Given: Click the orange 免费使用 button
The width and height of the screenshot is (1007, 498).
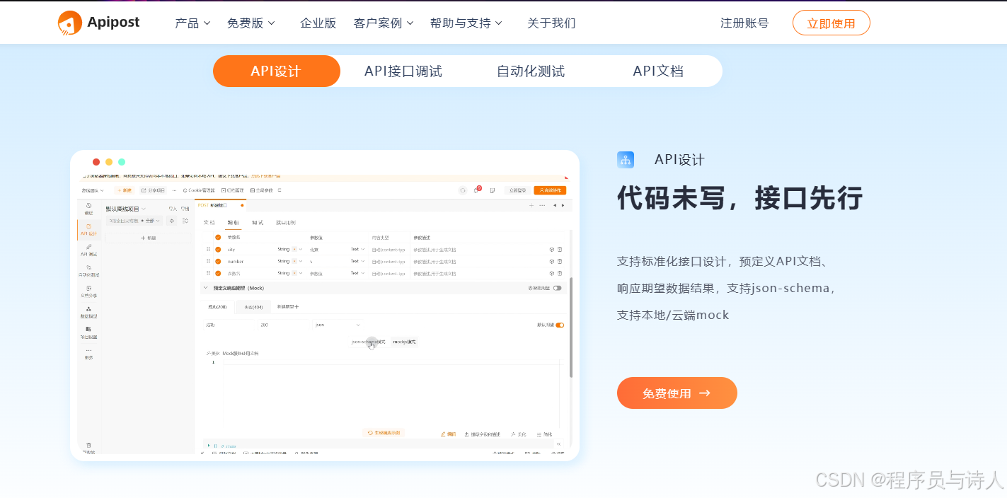Looking at the screenshot, I should (x=677, y=393).
